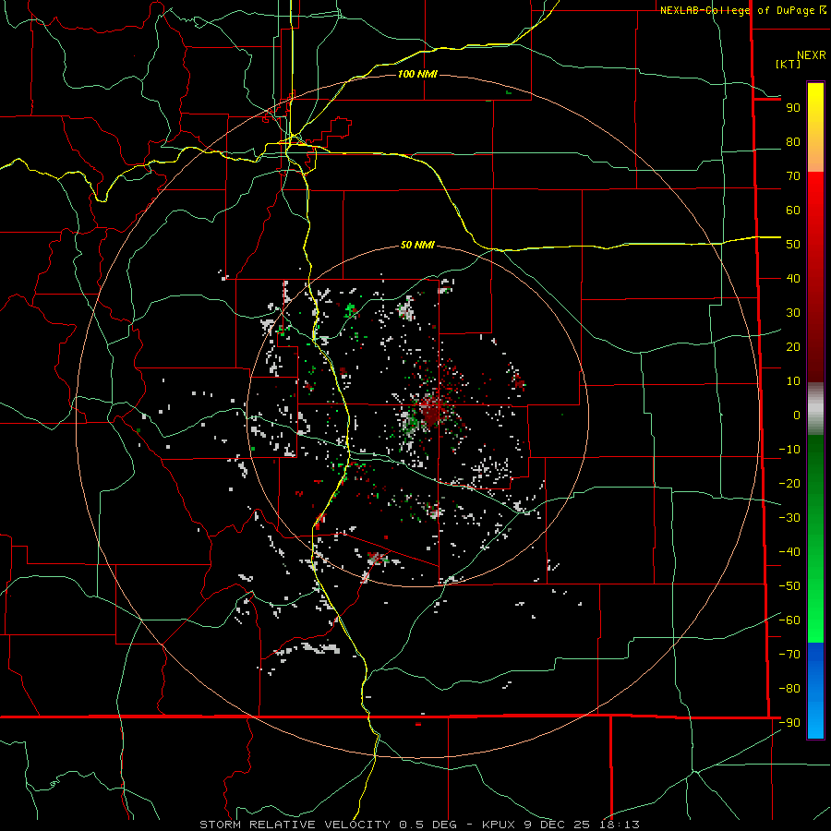Click the "-10" value on the velocity scale

pyautogui.click(x=789, y=450)
